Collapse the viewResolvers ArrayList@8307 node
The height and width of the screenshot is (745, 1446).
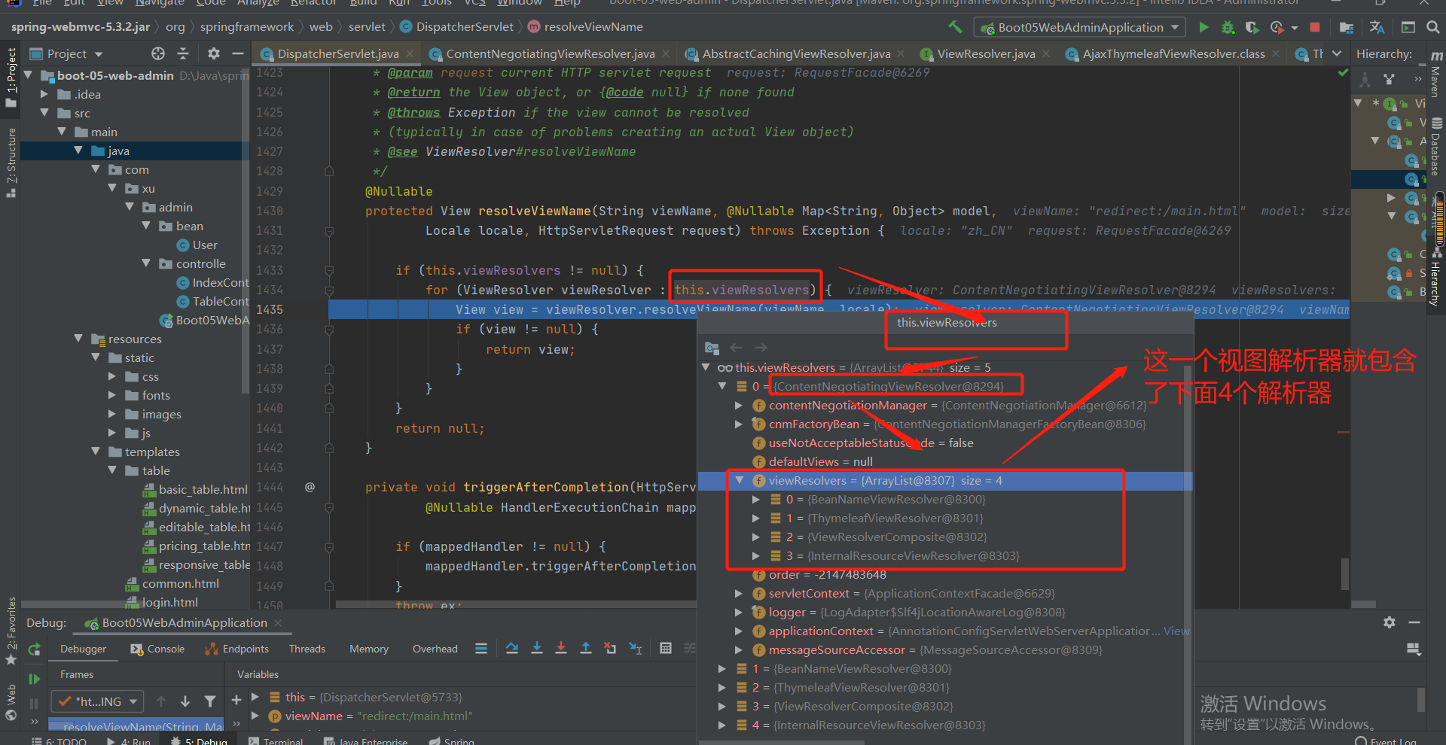pyautogui.click(x=740, y=480)
